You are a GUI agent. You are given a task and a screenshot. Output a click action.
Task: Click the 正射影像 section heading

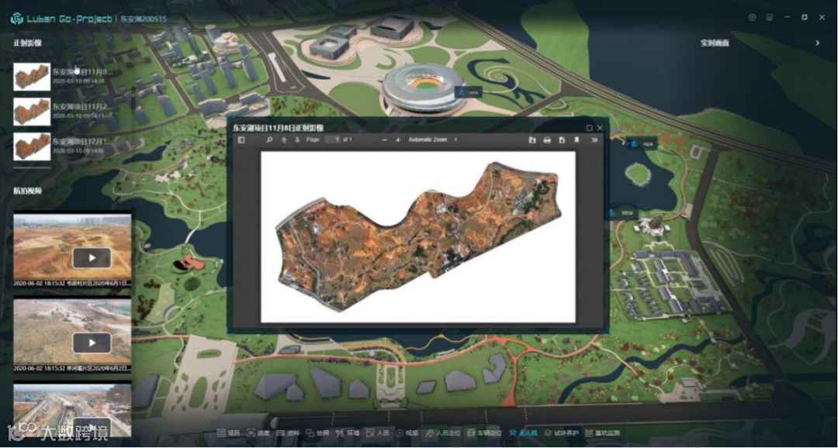tap(28, 43)
